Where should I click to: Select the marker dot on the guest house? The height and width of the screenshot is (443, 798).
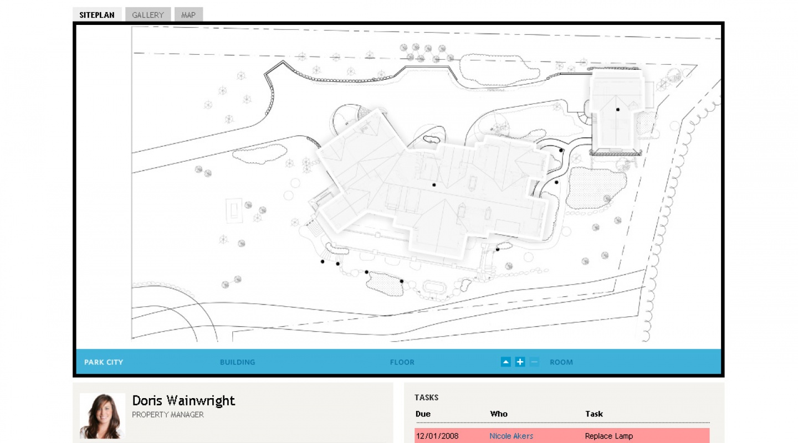point(617,110)
